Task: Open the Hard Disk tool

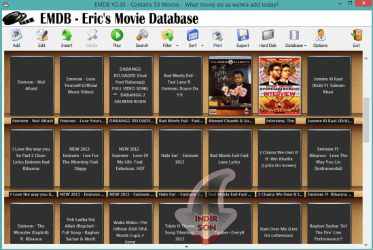Action: pyautogui.click(x=268, y=35)
